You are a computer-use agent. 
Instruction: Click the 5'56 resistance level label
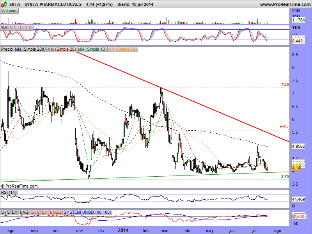284,127
